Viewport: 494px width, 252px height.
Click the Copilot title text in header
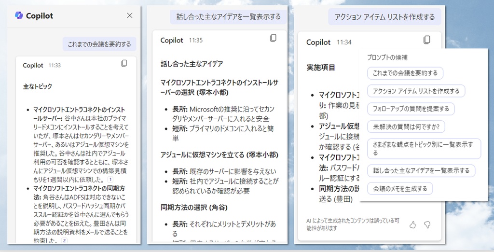coord(40,16)
